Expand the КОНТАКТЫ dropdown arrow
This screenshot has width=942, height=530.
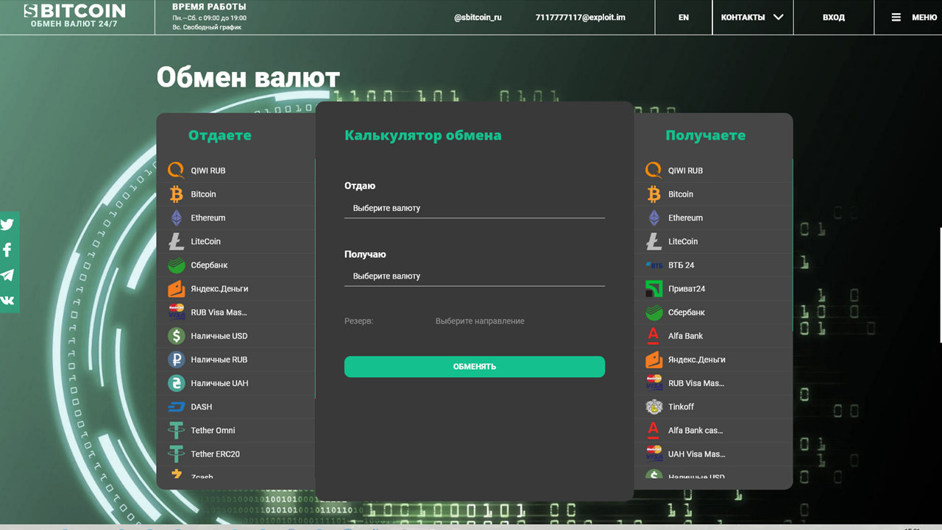(x=778, y=17)
